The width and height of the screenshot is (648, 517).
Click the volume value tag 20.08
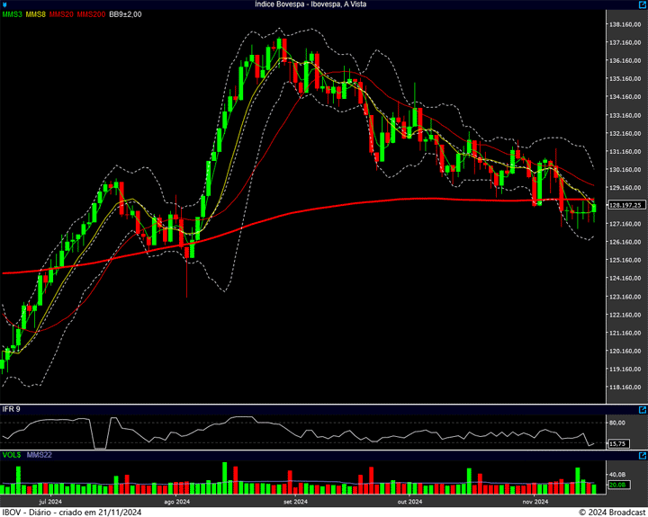pos(617,486)
